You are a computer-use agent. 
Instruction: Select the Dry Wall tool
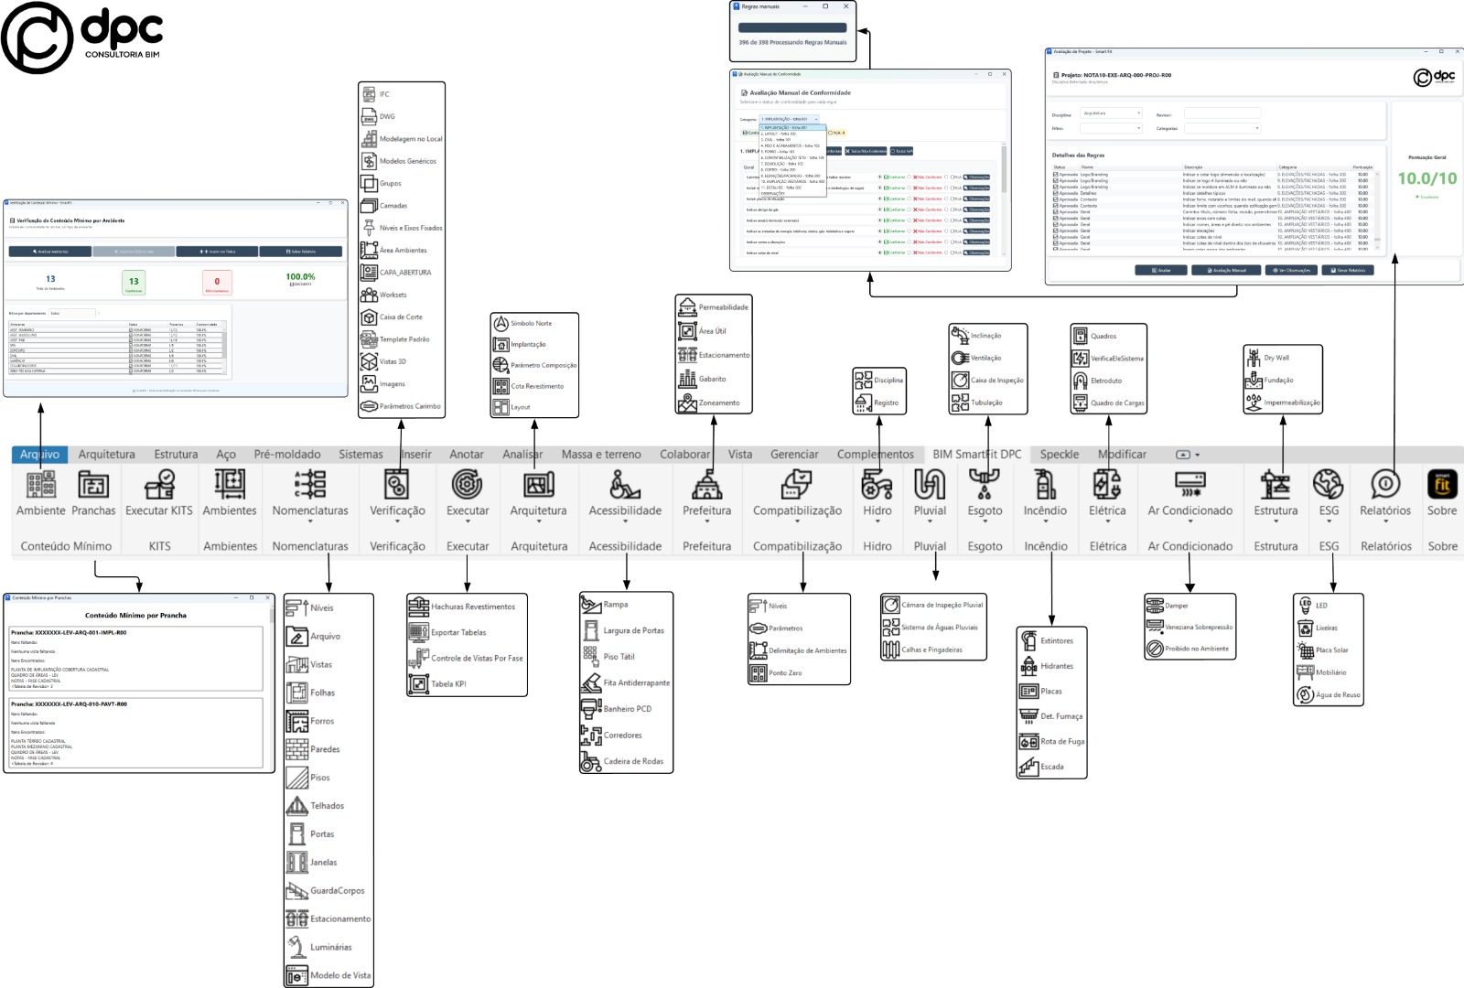tap(1267, 358)
